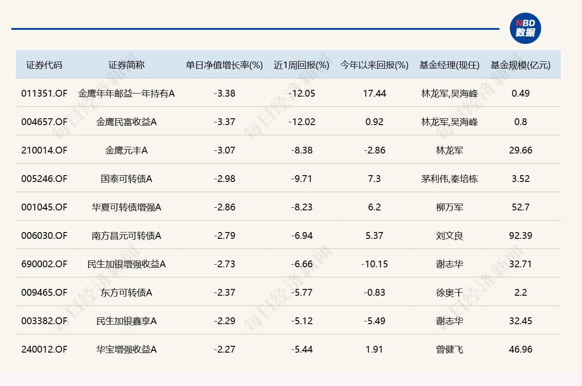Click fund name 金鹰年年邮益一年持有A
Viewport: 582px width, 386px height.
coord(127,93)
